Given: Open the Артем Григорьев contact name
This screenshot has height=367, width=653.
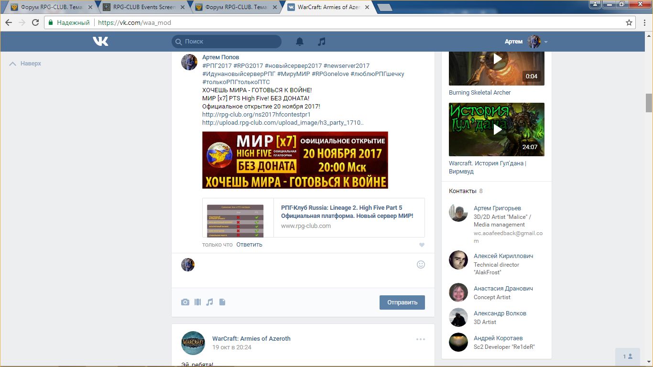Looking at the screenshot, I should click(497, 208).
